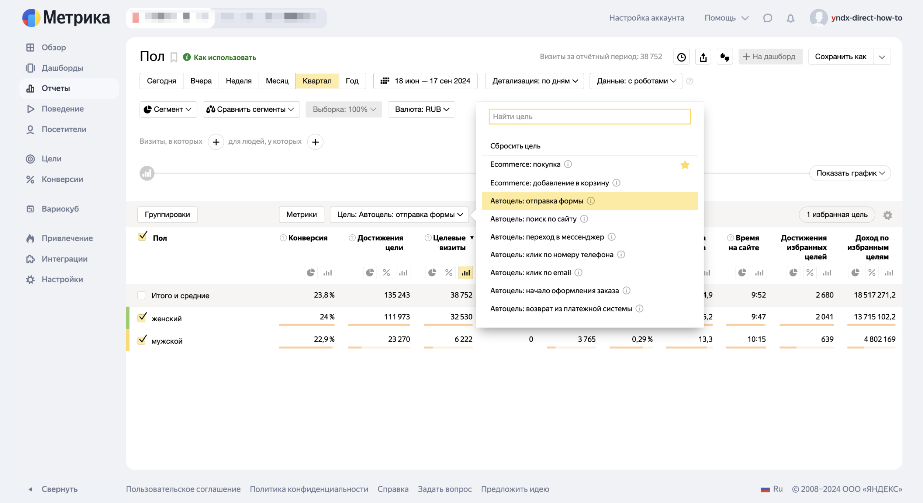
Task: Open Данные: с роботами dropdown
Action: (636, 81)
